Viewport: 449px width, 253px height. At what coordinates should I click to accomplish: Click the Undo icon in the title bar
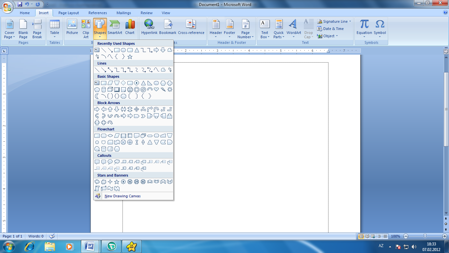(x=27, y=5)
